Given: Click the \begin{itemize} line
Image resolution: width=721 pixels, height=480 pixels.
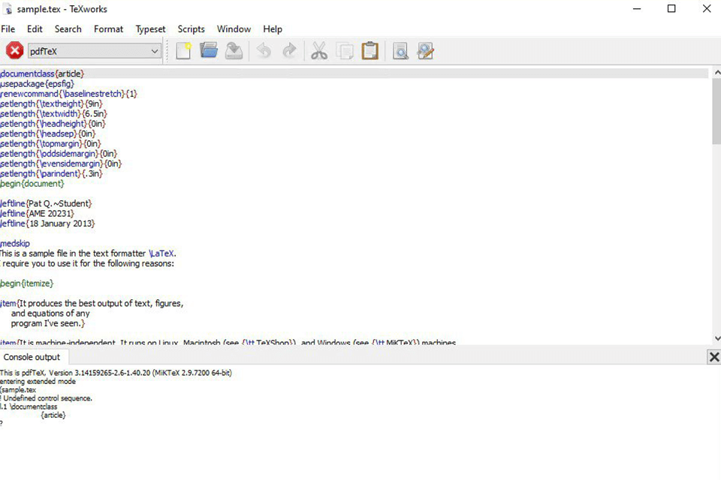Looking at the screenshot, I should [27, 283].
